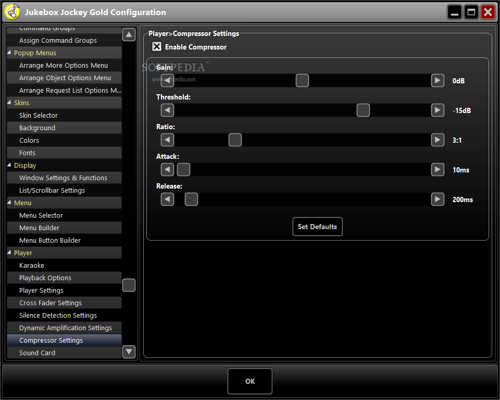Viewport: 500px width, 400px height.
Task: Open Silence Detection Settings
Action: point(64,315)
